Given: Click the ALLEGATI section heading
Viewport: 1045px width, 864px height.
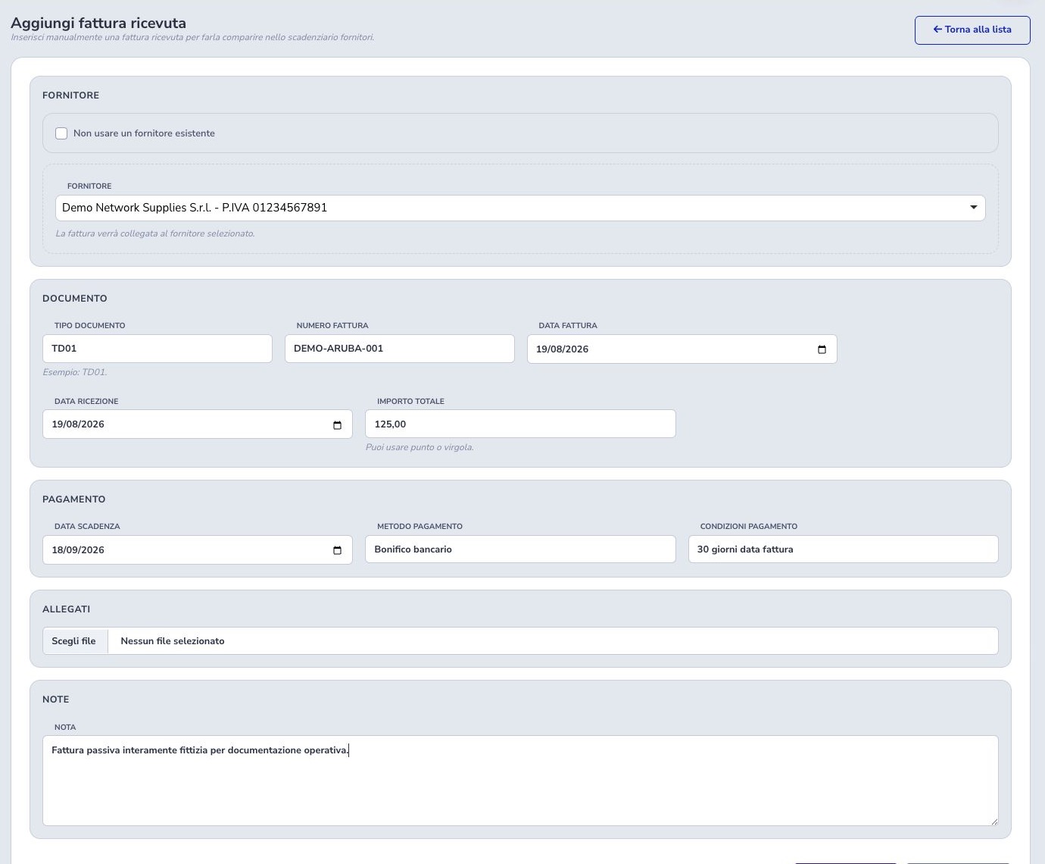Looking at the screenshot, I should [x=67, y=609].
